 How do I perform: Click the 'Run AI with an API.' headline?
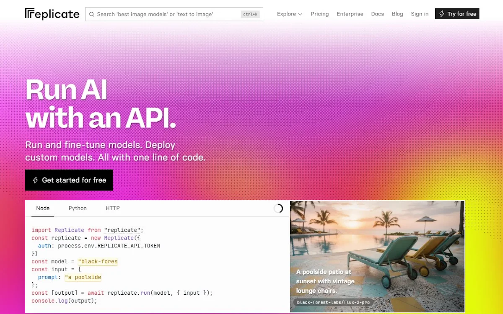tap(101, 103)
